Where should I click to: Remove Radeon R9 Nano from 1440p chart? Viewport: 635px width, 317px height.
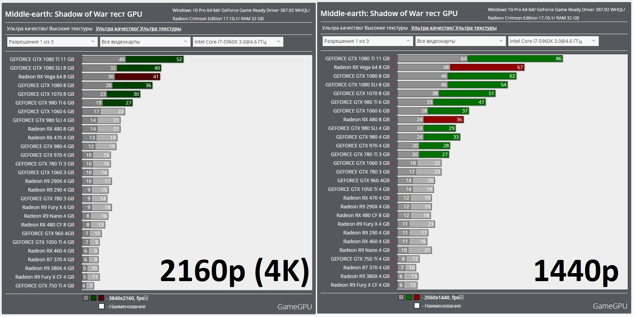(x=393, y=250)
